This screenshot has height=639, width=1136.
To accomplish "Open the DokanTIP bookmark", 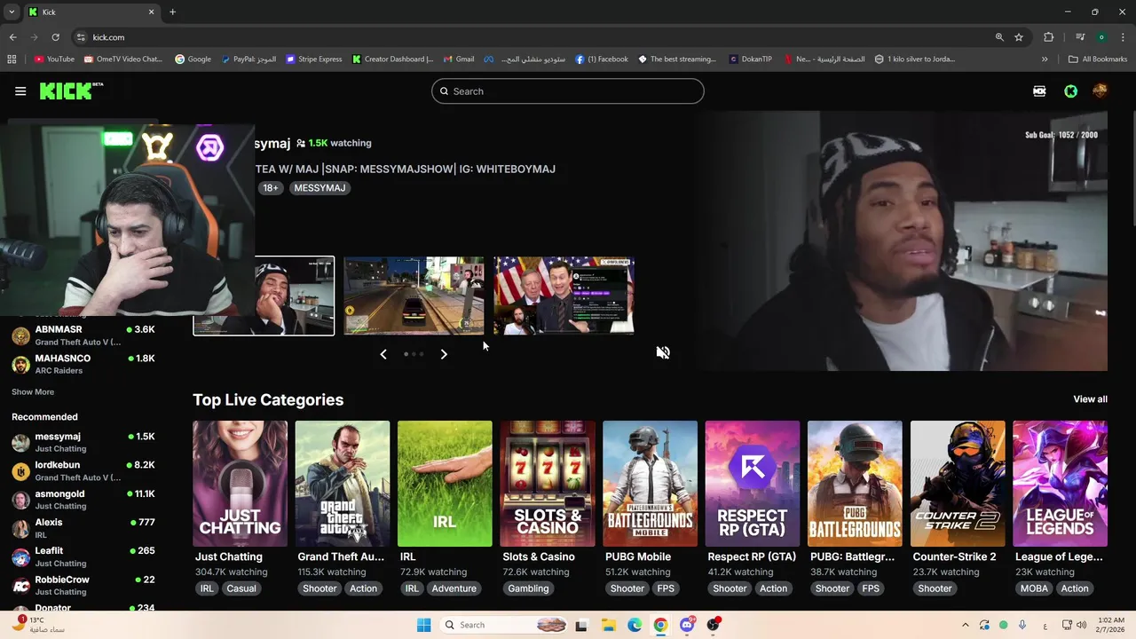I will (751, 59).
